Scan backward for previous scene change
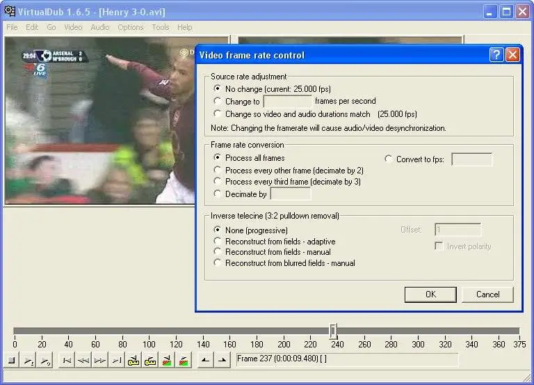534x385 pixels. click(x=167, y=360)
